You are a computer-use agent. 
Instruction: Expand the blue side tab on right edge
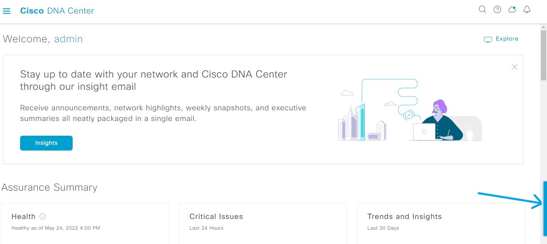click(x=545, y=208)
